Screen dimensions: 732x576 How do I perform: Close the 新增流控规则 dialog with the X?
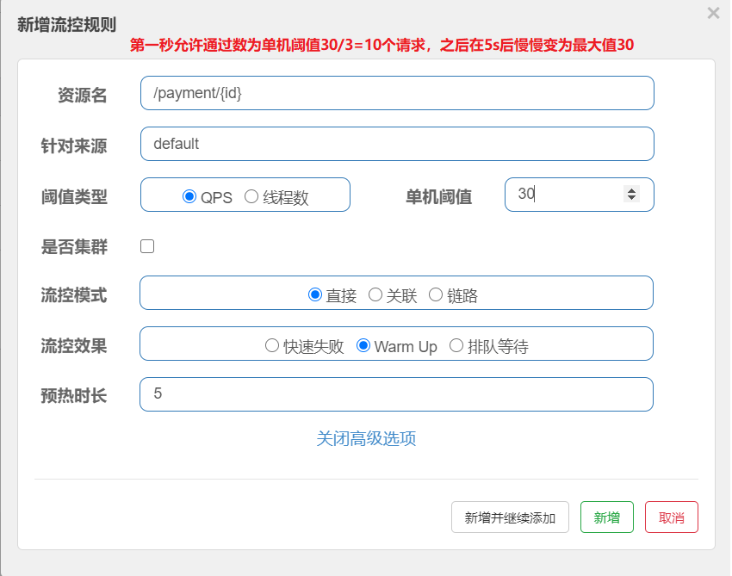point(713,13)
